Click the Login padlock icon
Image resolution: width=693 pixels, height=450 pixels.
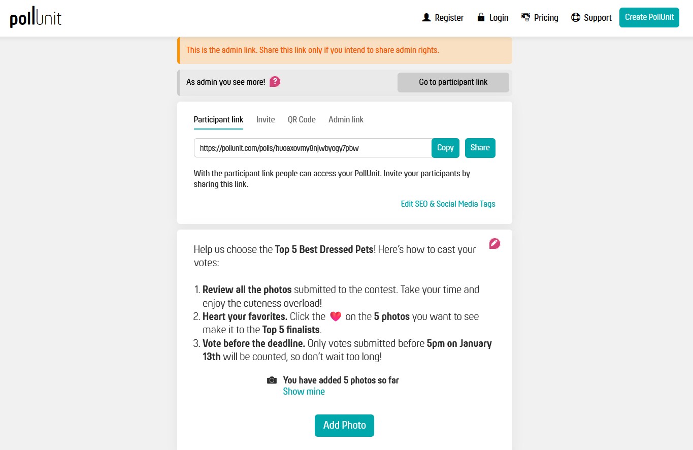pyautogui.click(x=481, y=18)
